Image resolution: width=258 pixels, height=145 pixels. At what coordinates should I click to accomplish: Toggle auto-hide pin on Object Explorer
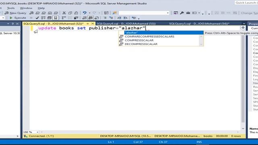click(12, 24)
